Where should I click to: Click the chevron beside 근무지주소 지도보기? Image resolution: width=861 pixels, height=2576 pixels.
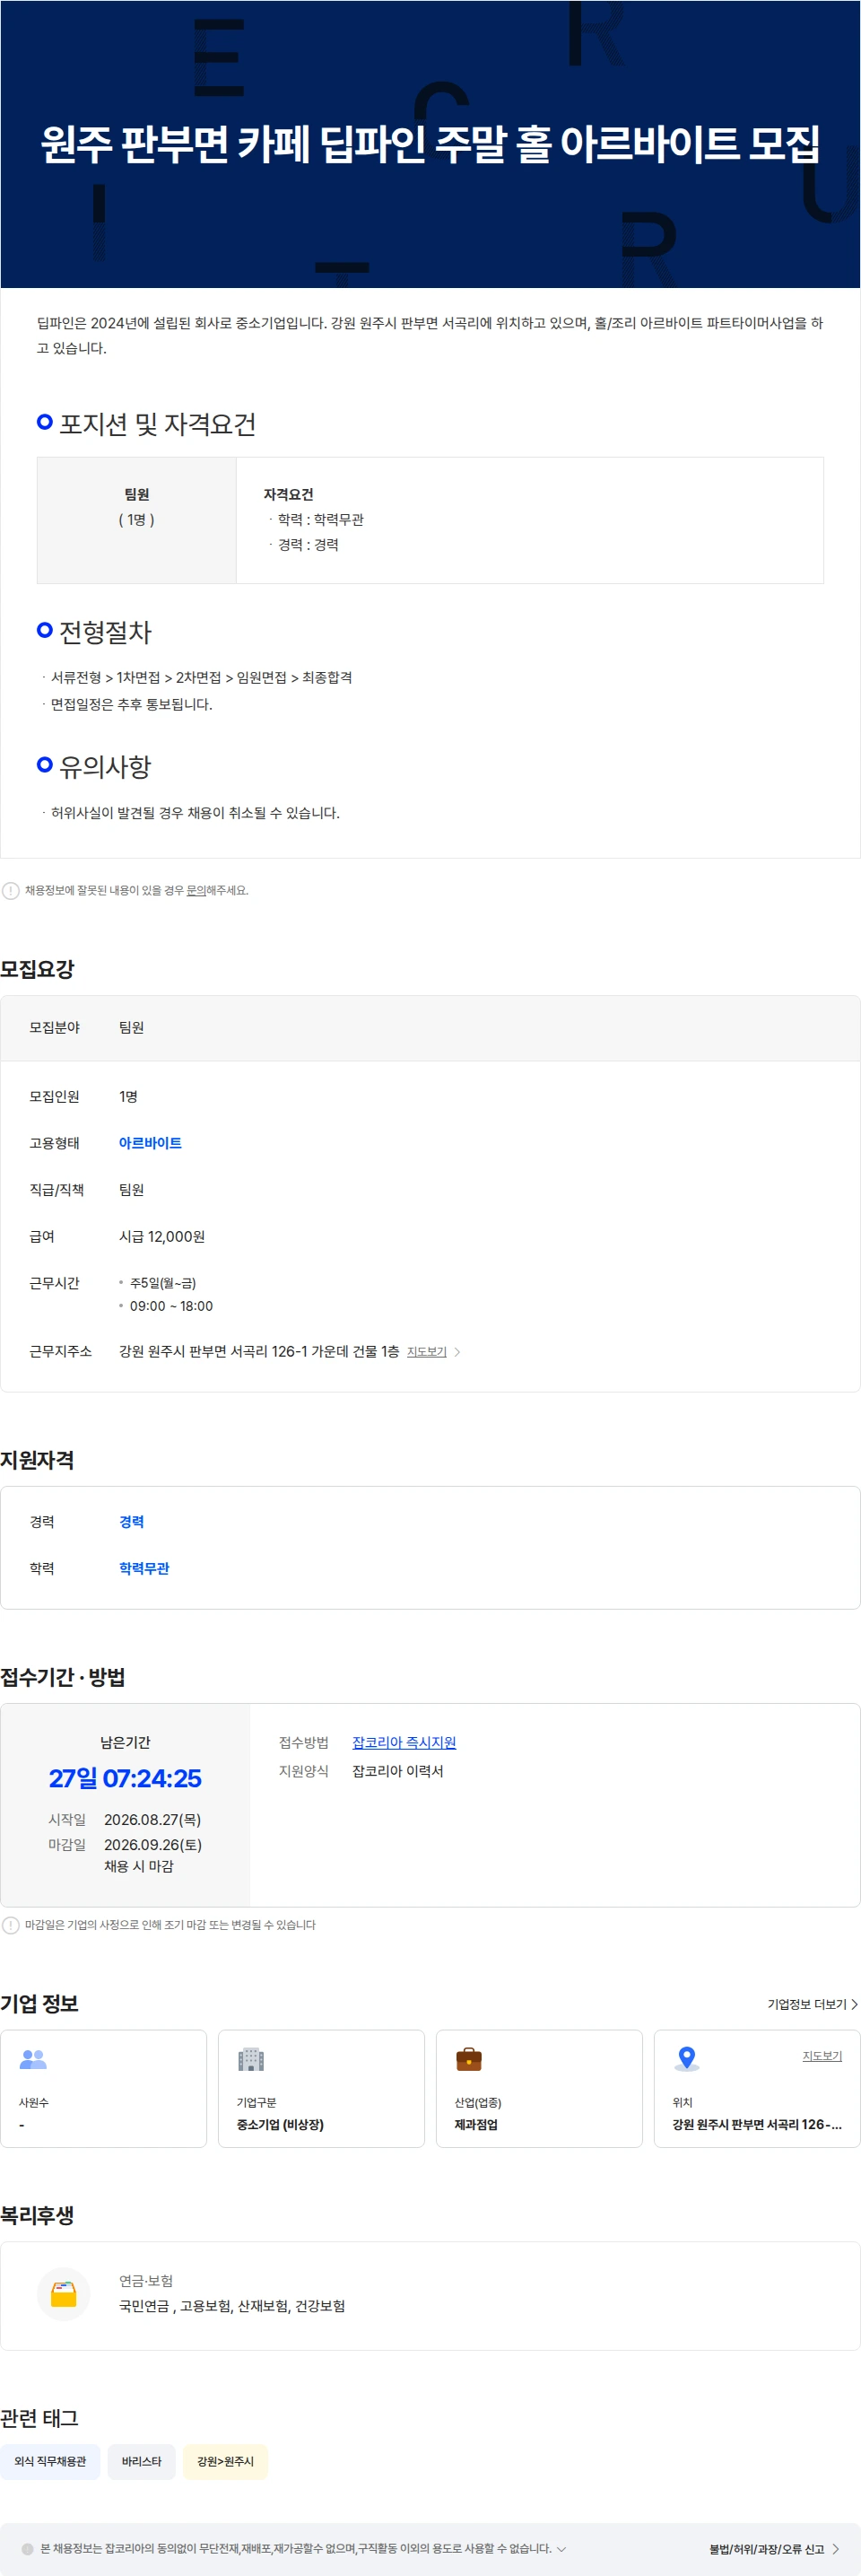457,1352
